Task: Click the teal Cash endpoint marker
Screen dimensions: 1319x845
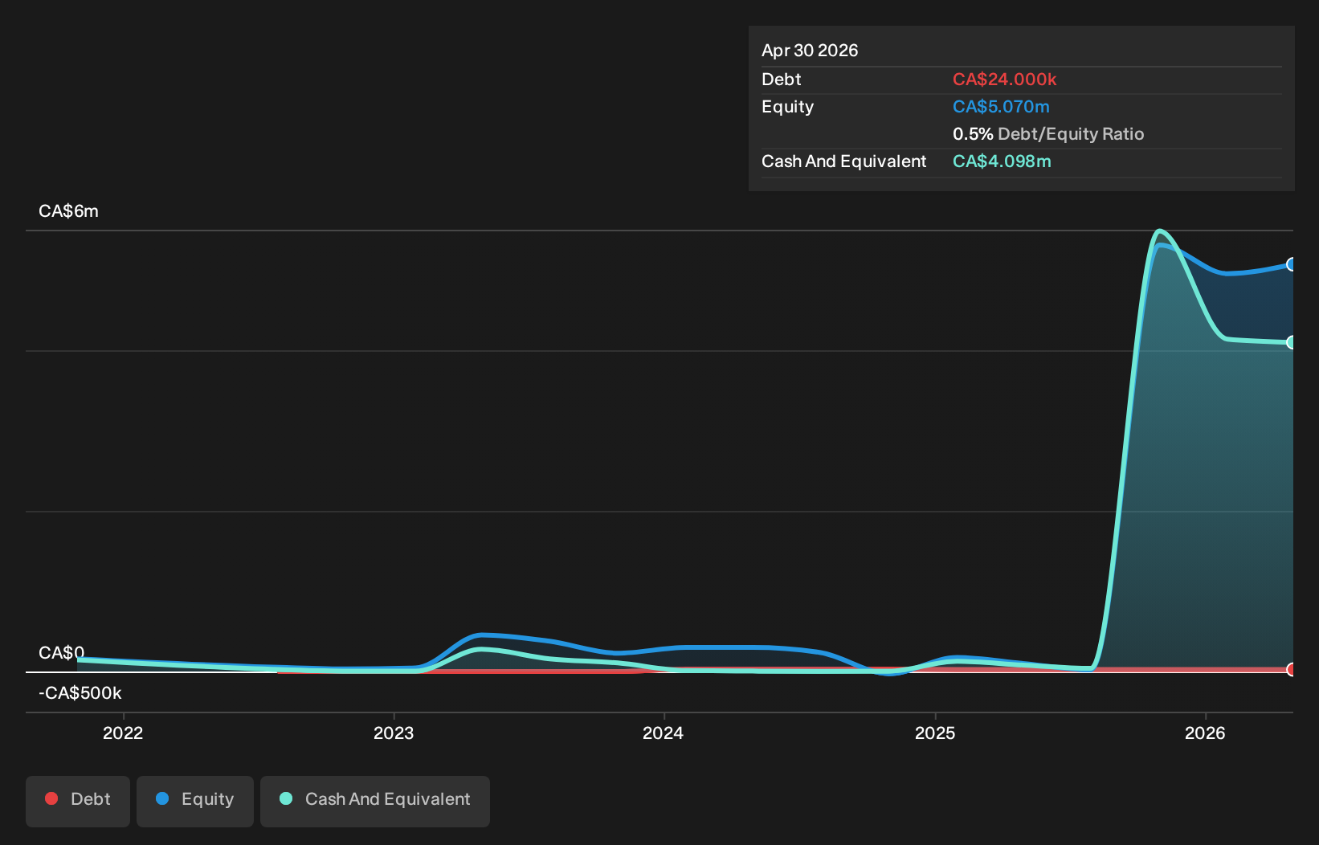Action: coord(1292,342)
